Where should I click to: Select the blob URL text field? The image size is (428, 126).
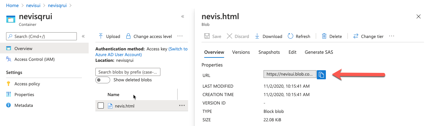[x=290, y=75]
